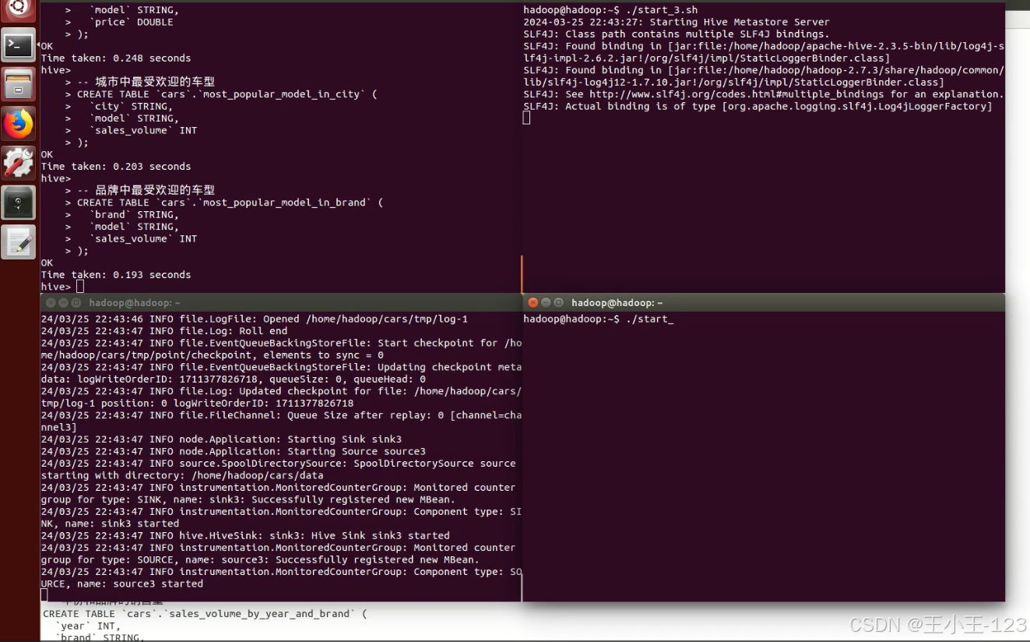Minimize the front terminal typing ./start_
The image size is (1030, 642).
click(x=546, y=302)
